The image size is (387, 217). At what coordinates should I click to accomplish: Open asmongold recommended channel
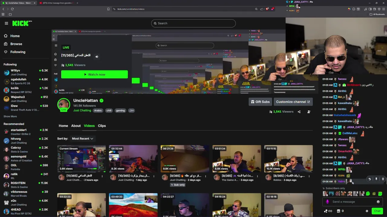click(26, 159)
